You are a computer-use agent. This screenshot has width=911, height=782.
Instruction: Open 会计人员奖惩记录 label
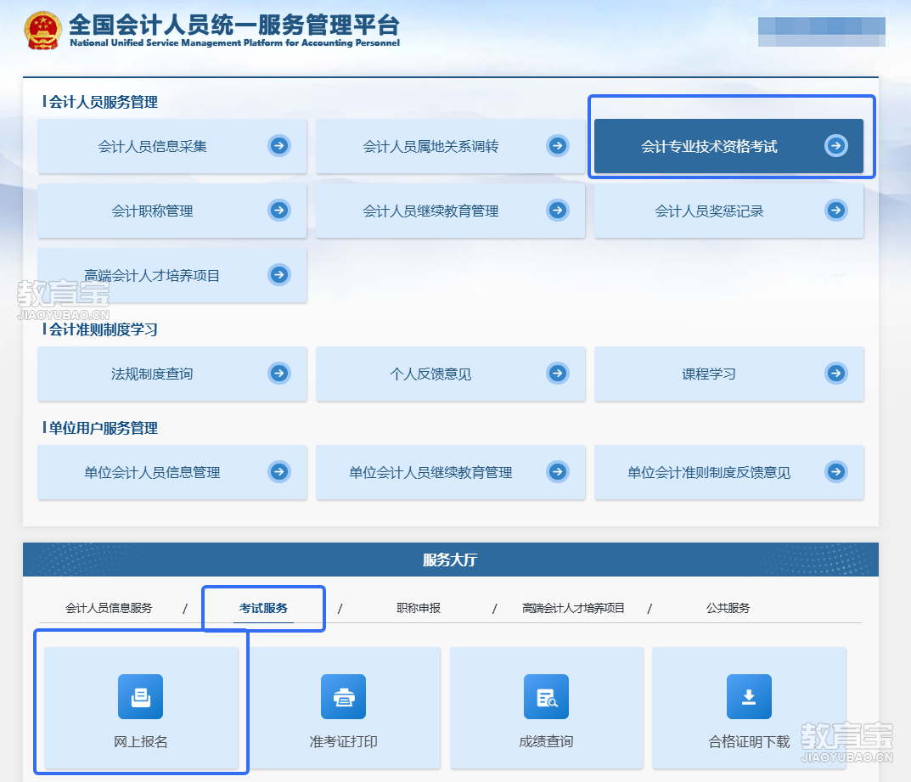point(709,211)
